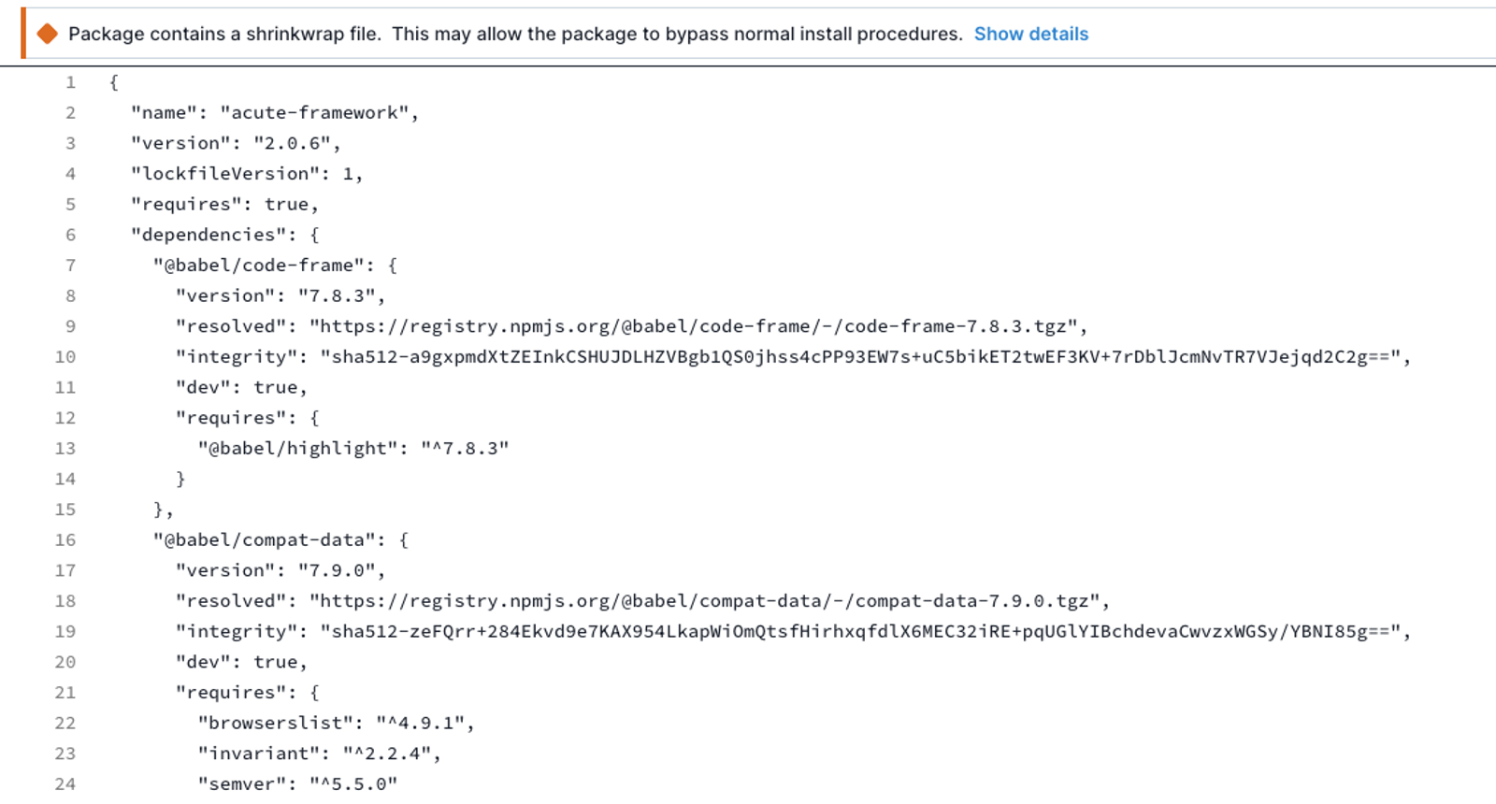
Task: Click the acute-framework name value
Action: (x=315, y=113)
